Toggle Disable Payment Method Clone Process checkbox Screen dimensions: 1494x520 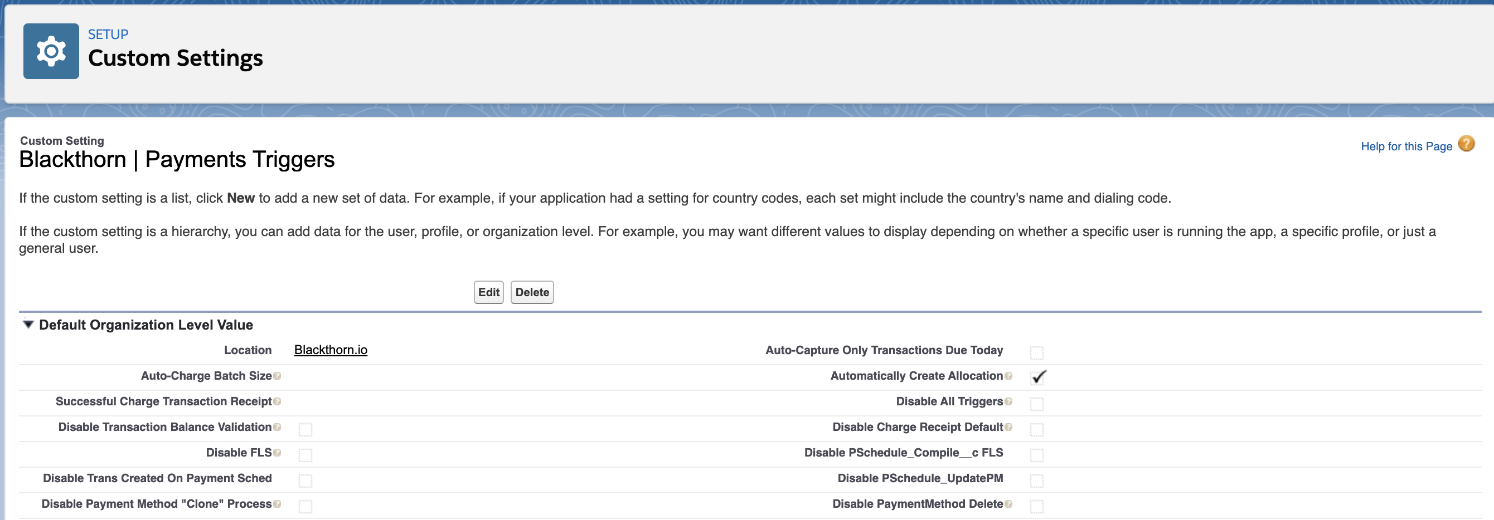(x=305, y=506)
